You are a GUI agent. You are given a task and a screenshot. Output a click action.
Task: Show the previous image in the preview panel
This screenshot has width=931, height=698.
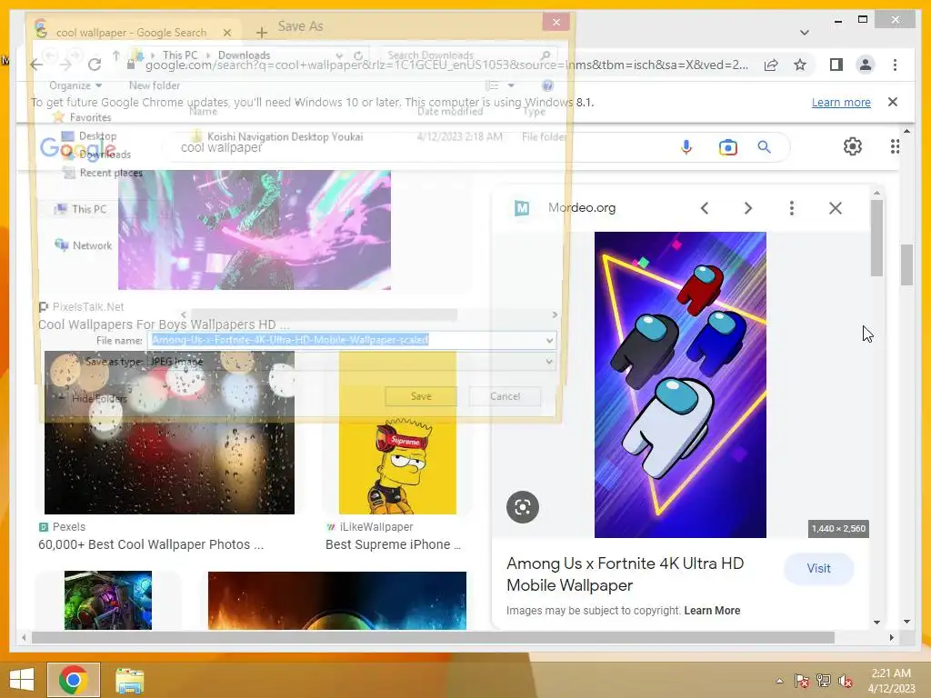click(x=705, y=208)
